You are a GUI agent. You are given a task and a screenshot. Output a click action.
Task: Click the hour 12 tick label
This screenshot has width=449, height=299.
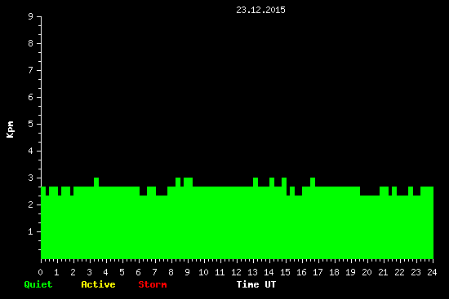[x=236, y=272]
